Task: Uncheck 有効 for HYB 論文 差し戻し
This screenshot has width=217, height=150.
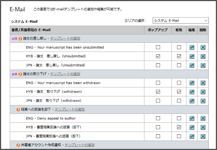Action: click(179, 56)
